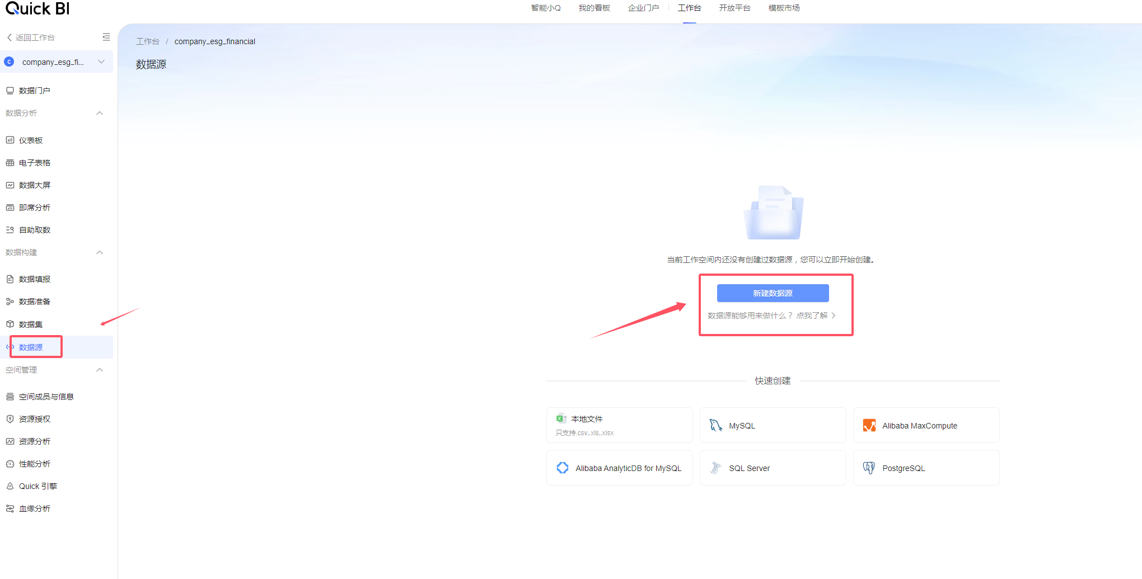This screenshot has width=1142, height=579.
Task: Open 企业门户 tab
Action: click(643, 8)
